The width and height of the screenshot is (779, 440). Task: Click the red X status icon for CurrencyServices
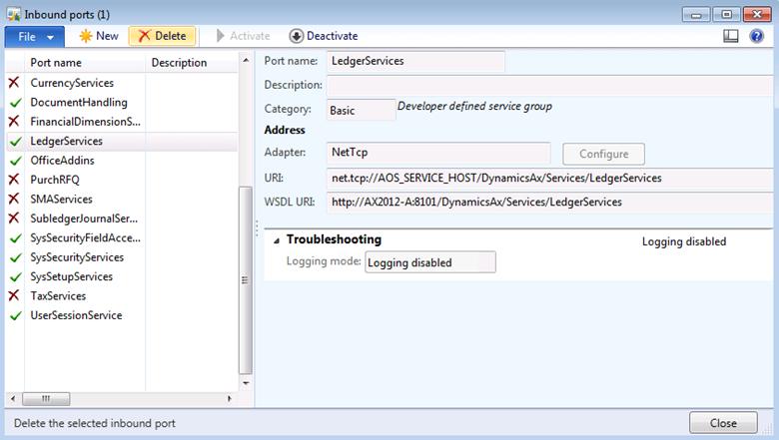[14, 83]
